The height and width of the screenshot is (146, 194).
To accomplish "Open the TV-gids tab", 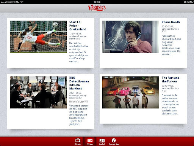I will pos(78,141).
